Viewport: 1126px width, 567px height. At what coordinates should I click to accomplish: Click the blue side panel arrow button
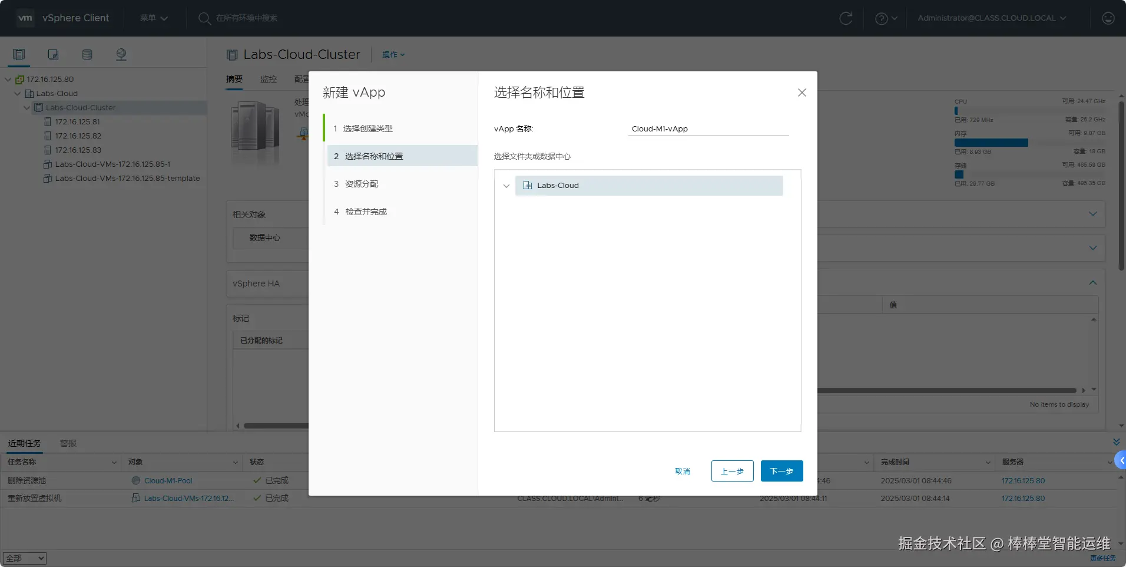pyautogui.click(x=1121, y=460)
